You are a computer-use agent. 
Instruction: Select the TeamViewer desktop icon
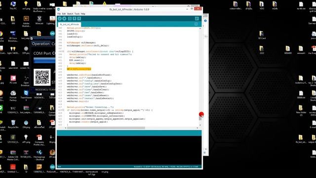tap(26, 95)
